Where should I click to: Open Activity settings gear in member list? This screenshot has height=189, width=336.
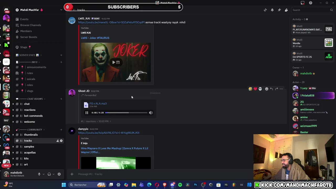tap(307, 19)
